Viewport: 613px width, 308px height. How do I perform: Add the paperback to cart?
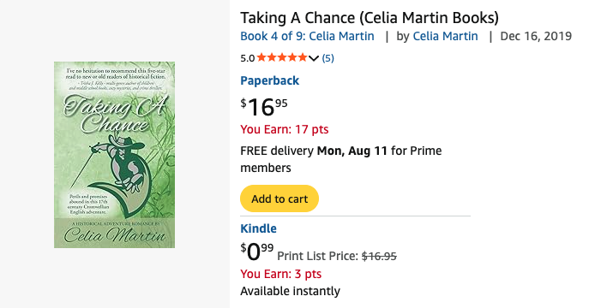[279, 198]
